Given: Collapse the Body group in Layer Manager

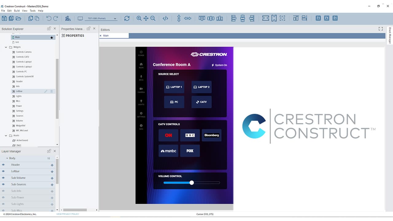Looking at the screenshot, I should coord(7,158).
